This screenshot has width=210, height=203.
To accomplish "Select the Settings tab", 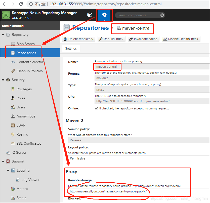I will (71, 49).
